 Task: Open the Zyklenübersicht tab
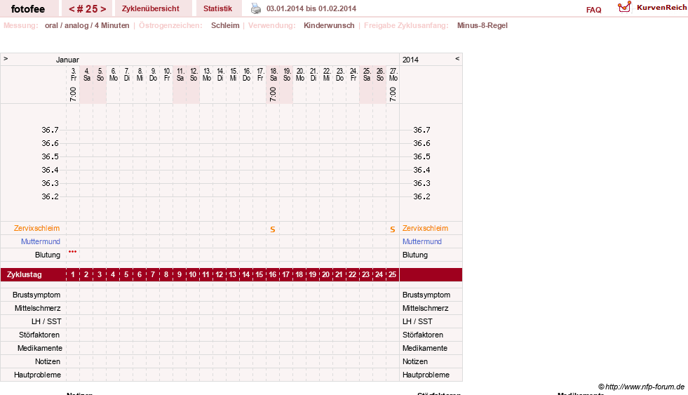pos(151,8)
